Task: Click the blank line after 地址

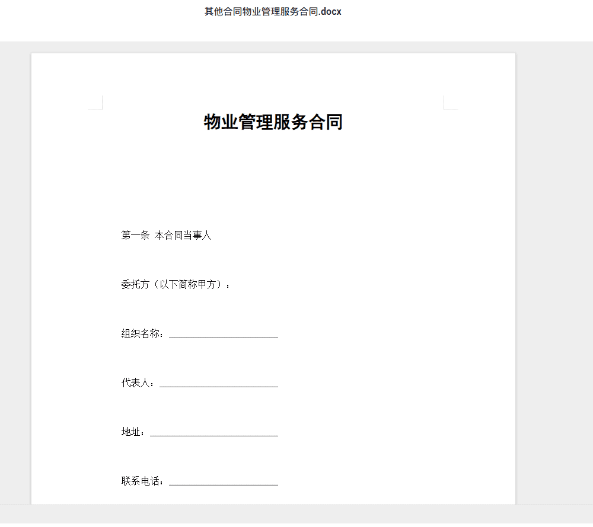Action: [214, 433]
